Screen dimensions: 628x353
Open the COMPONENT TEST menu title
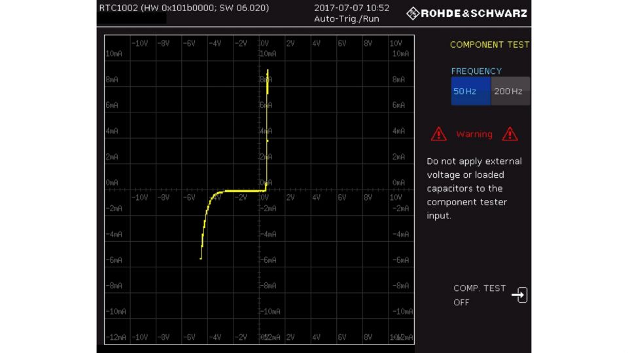pyautogui.click(x=489, y=45)
